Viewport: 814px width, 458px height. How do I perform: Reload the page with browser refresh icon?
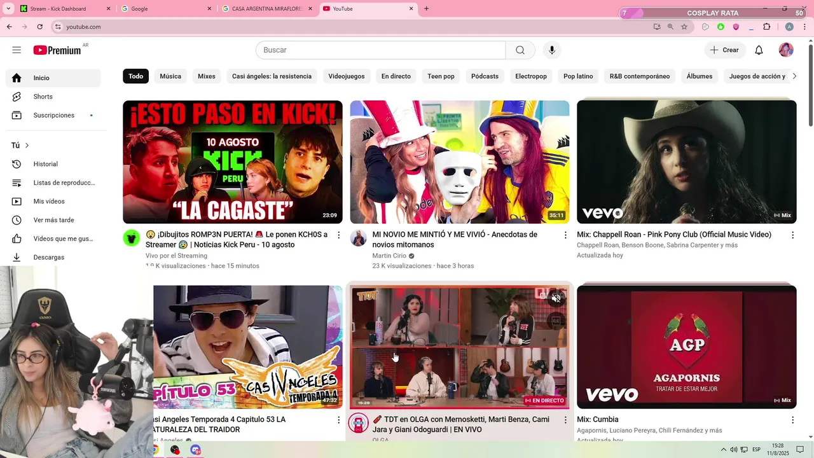(x=39, y=27)
